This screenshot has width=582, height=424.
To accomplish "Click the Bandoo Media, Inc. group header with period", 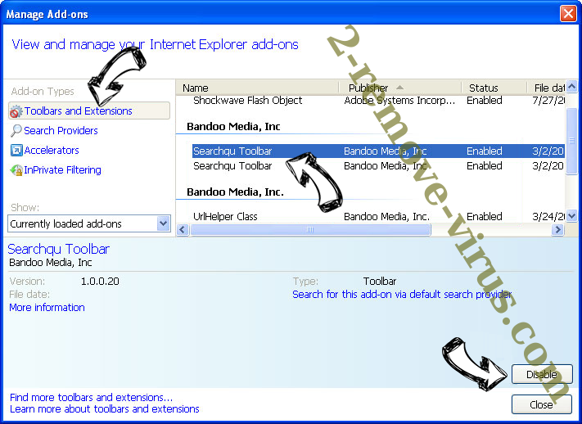I will [235, 192].
